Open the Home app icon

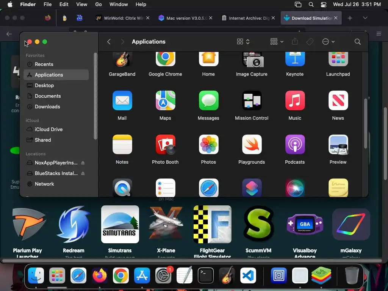pyautogui.click(x=208, y=59)
